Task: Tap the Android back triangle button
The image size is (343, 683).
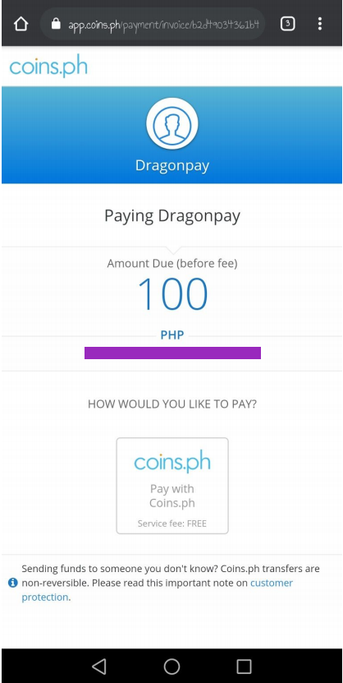Action: click(x=99, y=666)
